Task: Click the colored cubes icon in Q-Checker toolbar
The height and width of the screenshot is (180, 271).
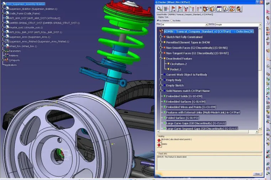Action: click(x=206, y=9)
